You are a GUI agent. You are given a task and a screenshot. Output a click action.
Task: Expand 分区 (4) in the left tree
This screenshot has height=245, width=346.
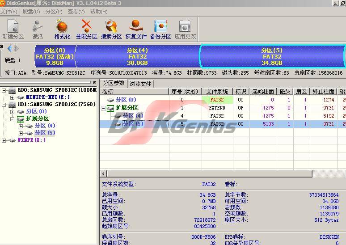click(21, 126)
